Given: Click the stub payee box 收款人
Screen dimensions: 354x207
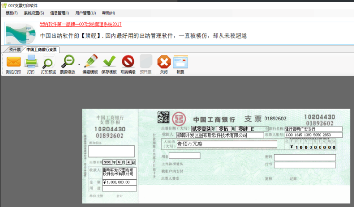Looking at the screenshot, I should [x=120, y=173].
